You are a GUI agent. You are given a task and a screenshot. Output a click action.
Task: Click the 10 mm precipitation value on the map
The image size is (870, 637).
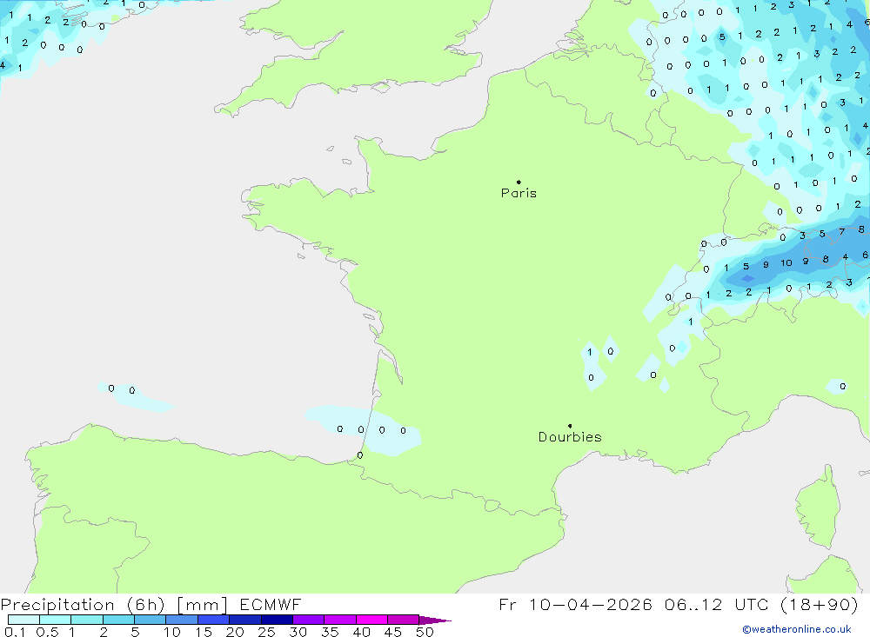(786, 262)
